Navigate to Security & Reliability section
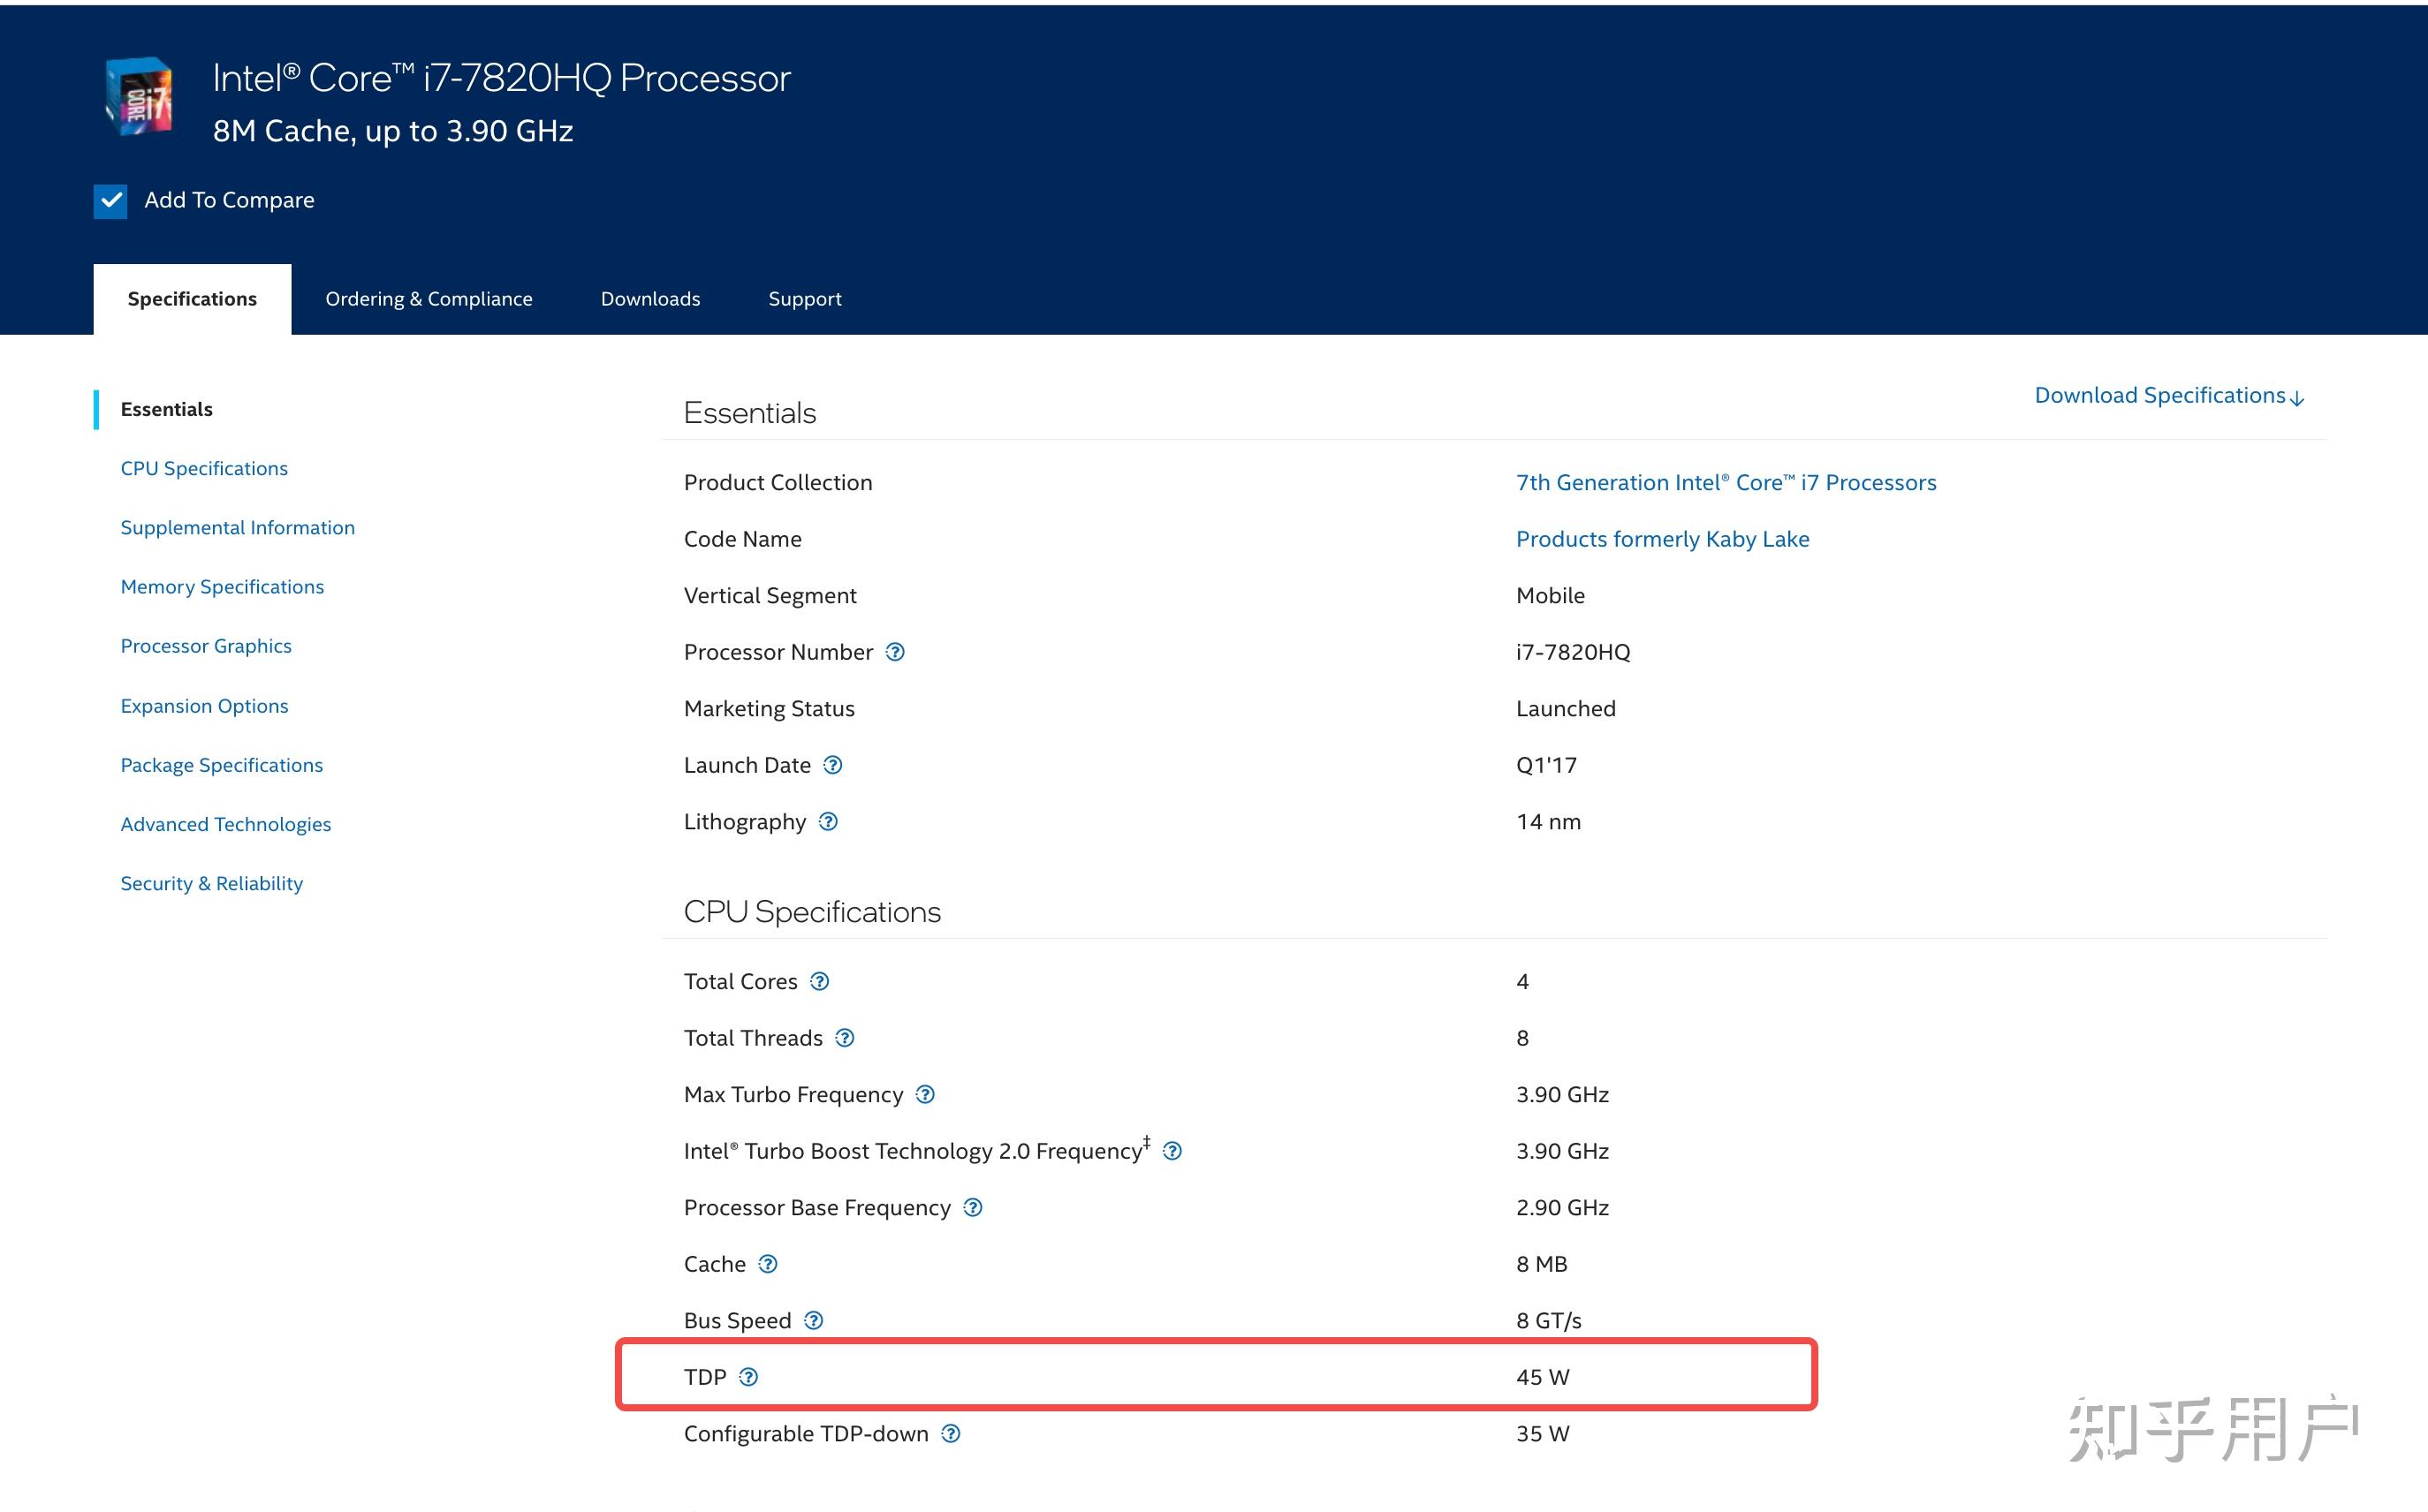2428x1512 pixels. click(x=211, y=883)
